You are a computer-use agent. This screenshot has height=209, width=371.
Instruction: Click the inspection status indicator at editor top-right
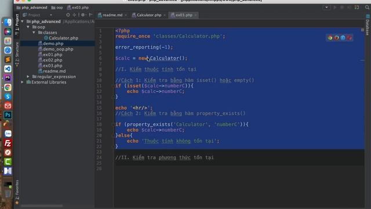pos(362,30)
